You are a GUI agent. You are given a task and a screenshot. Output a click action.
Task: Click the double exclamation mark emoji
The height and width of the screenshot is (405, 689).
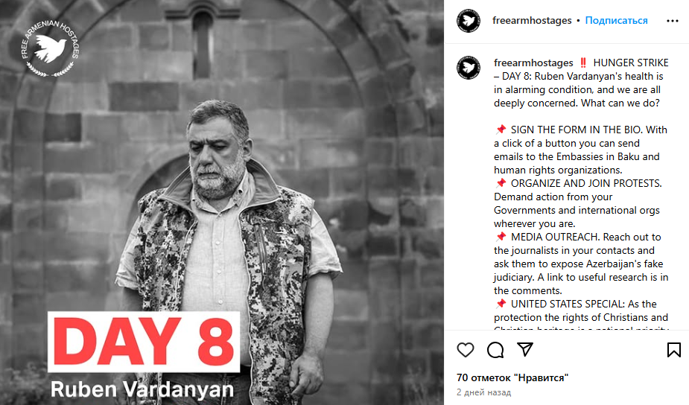click(x=583, y=63)
